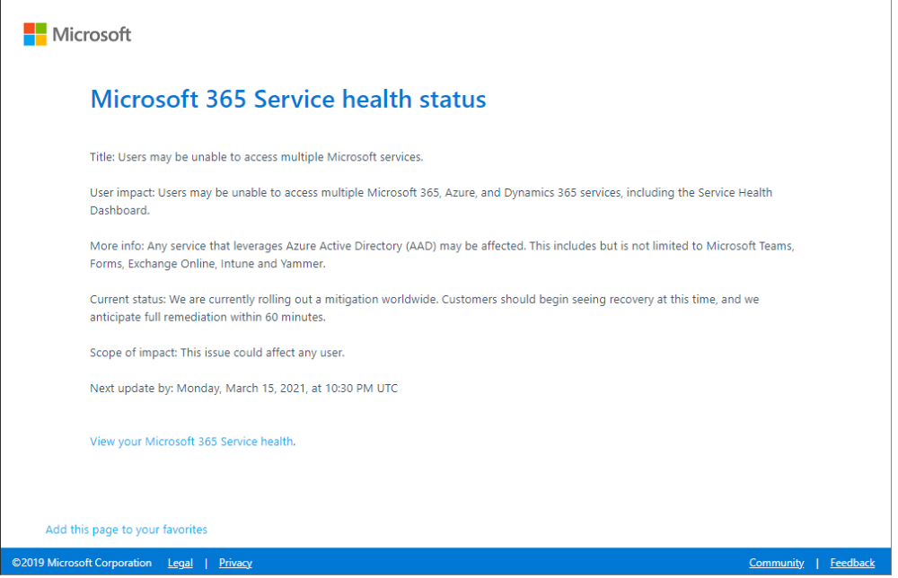This screenshot has width=898, height=578.
Task: Click the Microsoft 365 Service health status heading
Action: point(288,99)
